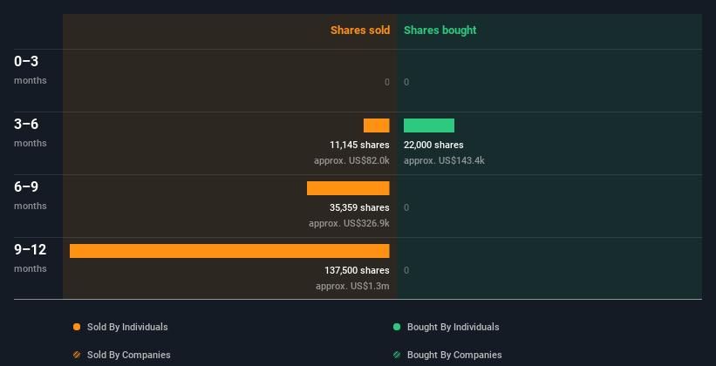
Task: Click the 137,500 shares value
Action: (x=357, y=270)
